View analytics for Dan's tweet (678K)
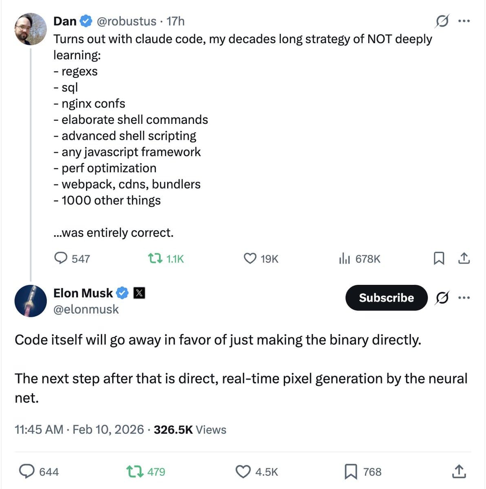This screenshot has height=489, width=486. pyautogui.click(x=345, y=258)
